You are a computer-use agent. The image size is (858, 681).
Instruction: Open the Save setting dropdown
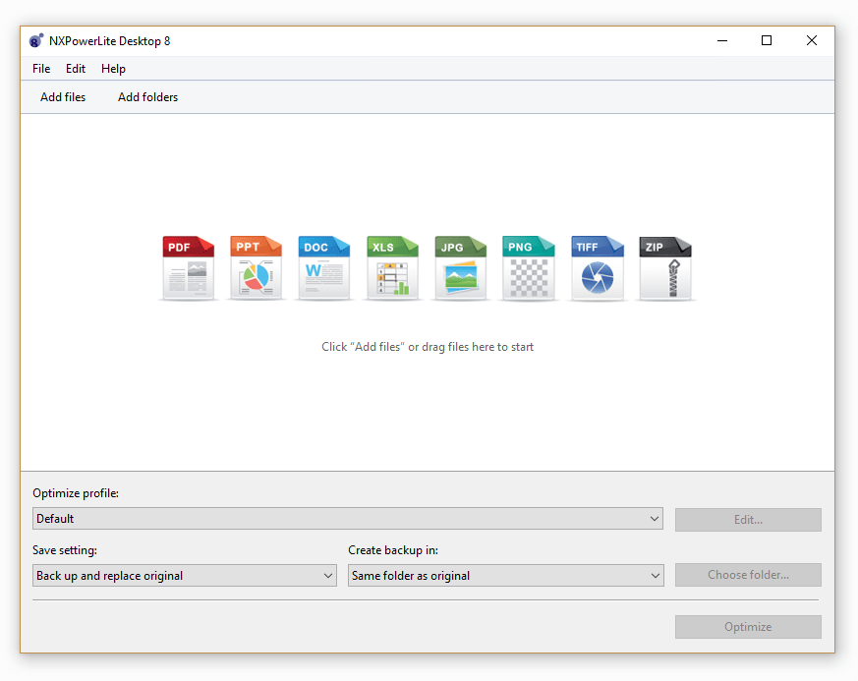pyautogui.click(x=185, y=576)
